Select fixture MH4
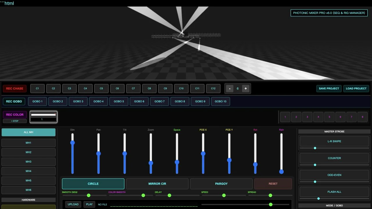This screenshot has width=372, height=209. point(28,171)
